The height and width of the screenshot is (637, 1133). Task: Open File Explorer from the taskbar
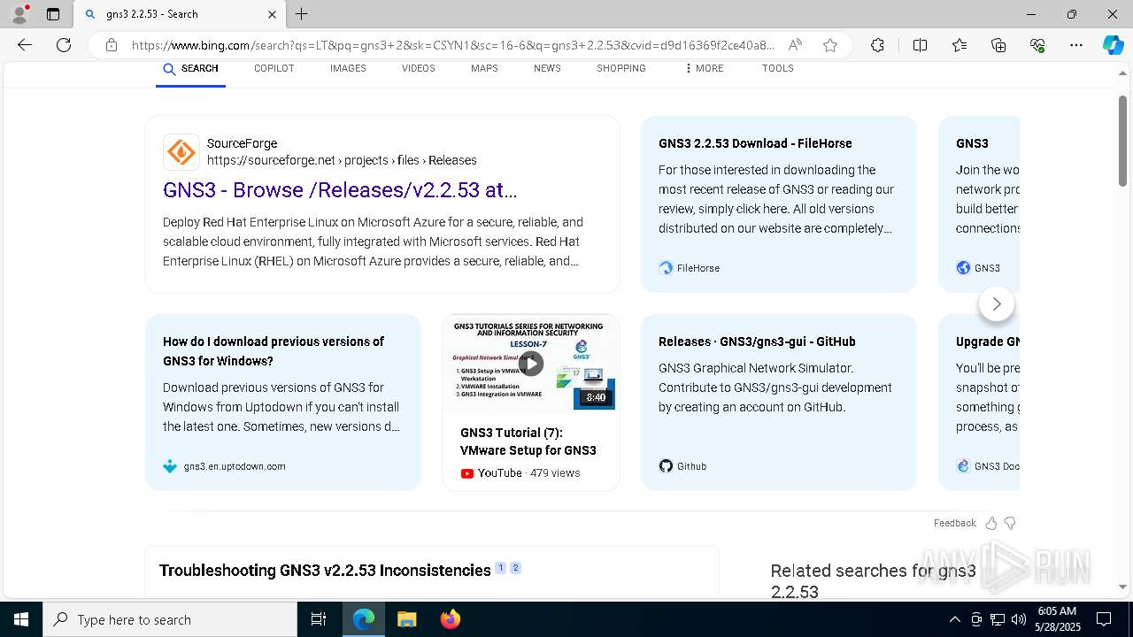[406, 619]
